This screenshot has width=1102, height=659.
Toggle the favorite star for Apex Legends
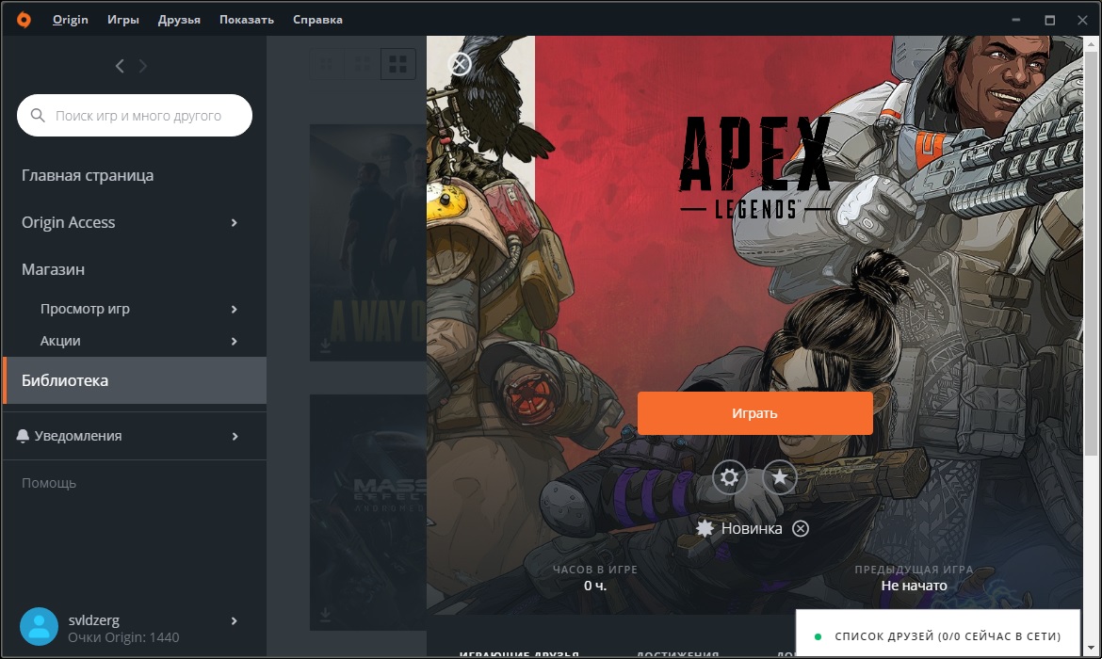point(780,477)
